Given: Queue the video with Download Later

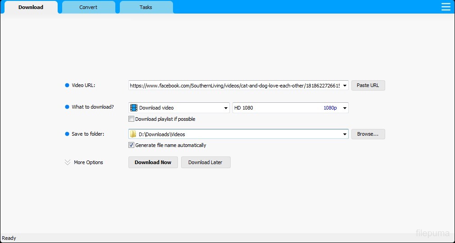Looking at the screenshot, I should (205, 162).
